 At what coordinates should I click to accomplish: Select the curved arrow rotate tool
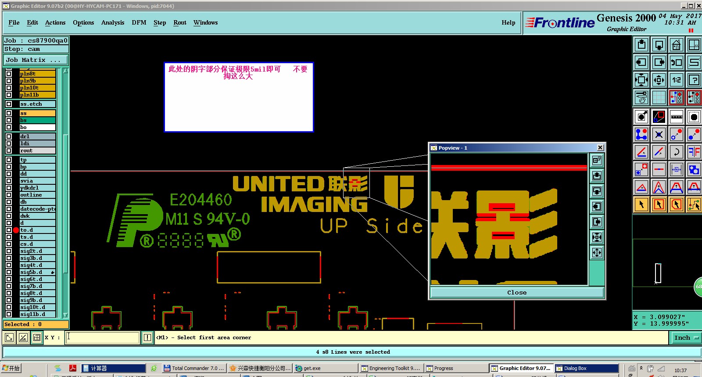coord(677,152)
